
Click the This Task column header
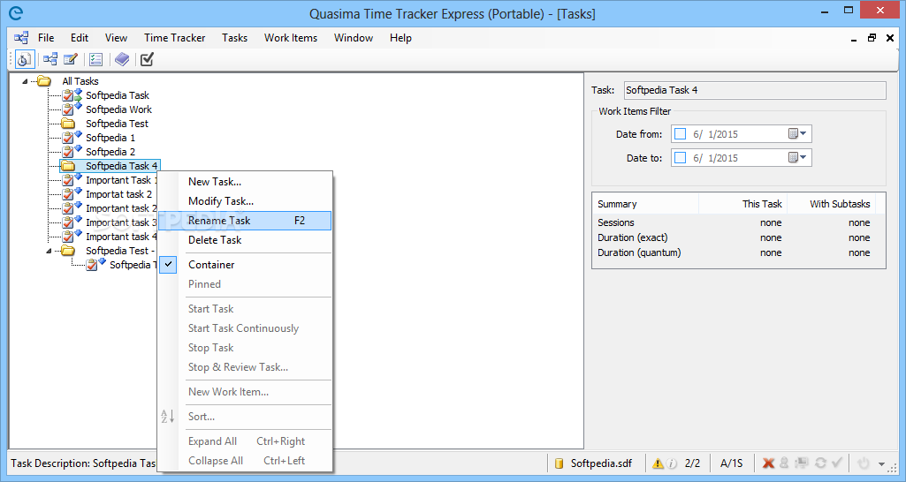coord(743,204)
